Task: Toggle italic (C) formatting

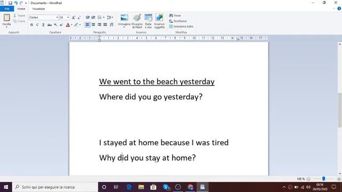Action: click(x=37, y=25)
